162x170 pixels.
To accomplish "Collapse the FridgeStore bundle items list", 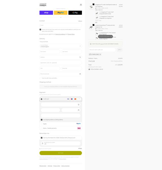I will (99, 10).
